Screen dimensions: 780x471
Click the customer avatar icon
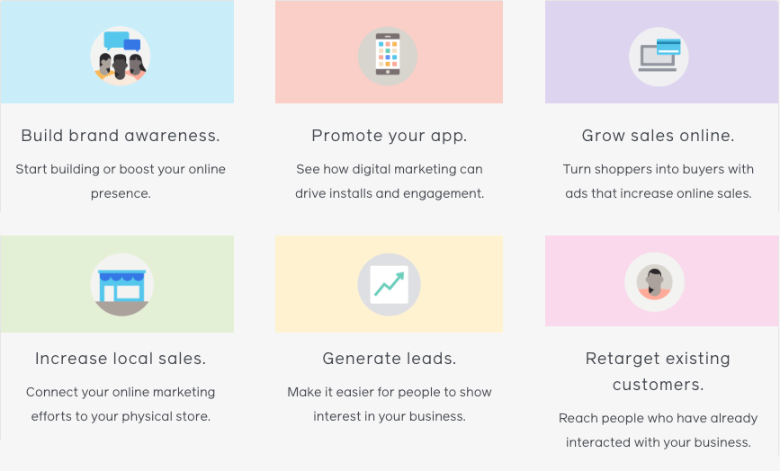pyautogui.click(x=655, y=282)
